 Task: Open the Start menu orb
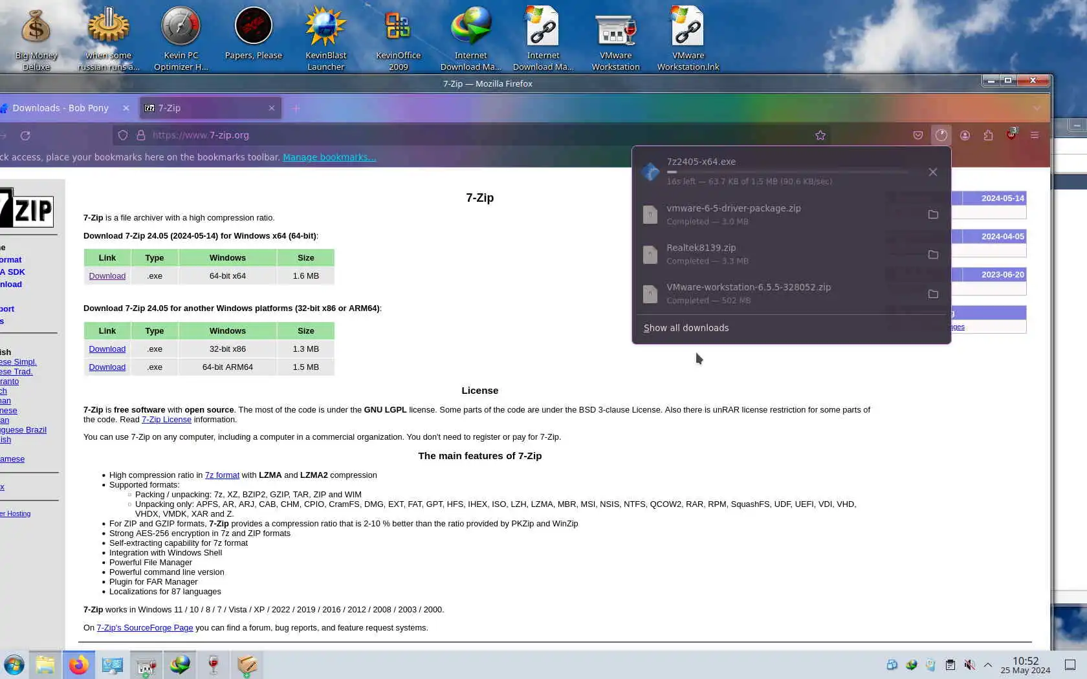(14, 665)
